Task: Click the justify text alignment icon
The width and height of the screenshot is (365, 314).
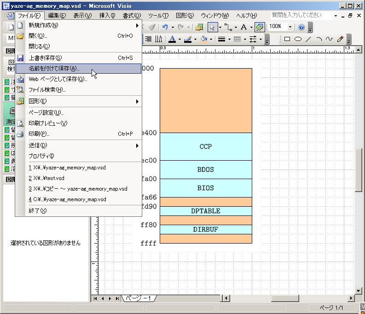Action: tap(148, 39)
